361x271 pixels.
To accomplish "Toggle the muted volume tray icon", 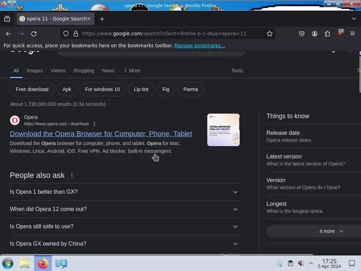I will pos(301,263).
